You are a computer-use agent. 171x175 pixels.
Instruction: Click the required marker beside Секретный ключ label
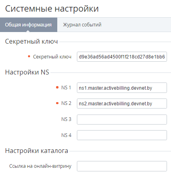pos(29,56)
